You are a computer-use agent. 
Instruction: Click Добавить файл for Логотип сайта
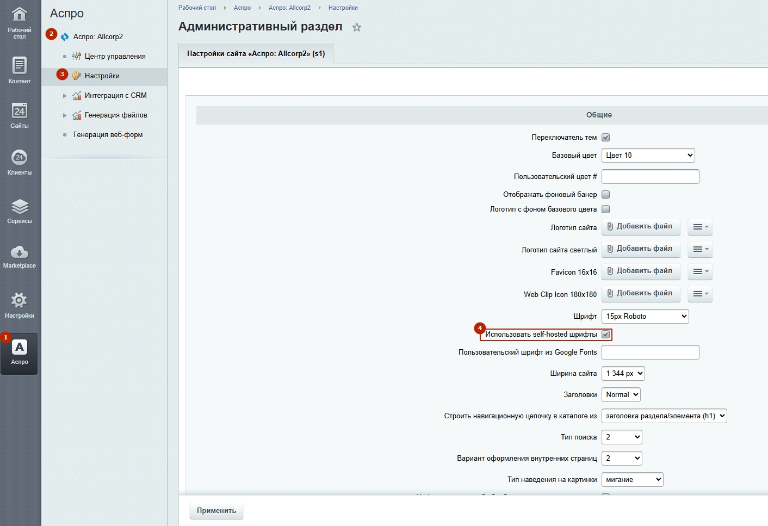pyautogui.click(x=641, y=227)
